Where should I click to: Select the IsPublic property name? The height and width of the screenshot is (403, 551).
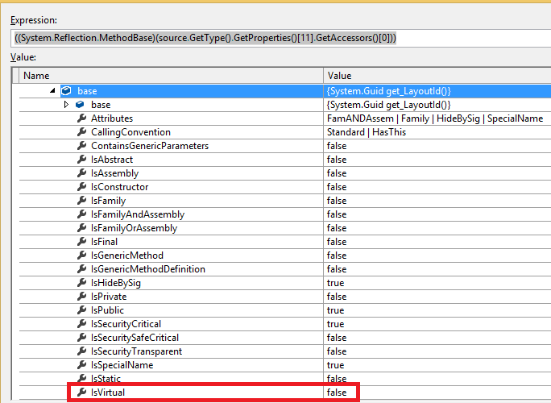coord(107,310)
